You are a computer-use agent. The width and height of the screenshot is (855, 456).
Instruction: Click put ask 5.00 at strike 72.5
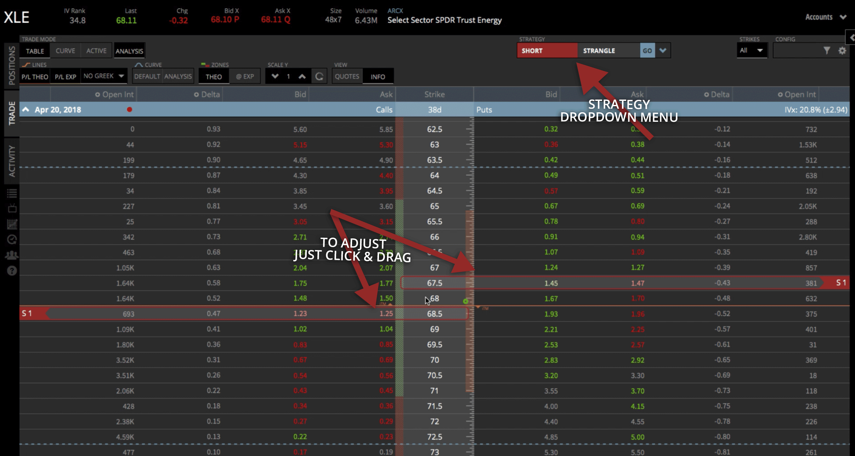pyautogui.click(x=638, y=437)
